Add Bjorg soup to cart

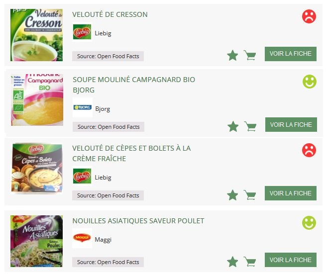pos(250,126)
